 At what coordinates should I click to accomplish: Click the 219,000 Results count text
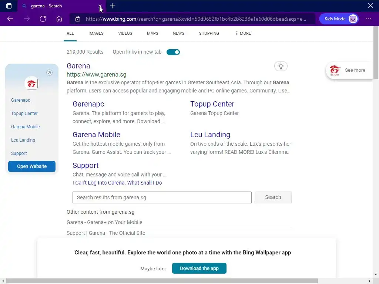[85, 52]
